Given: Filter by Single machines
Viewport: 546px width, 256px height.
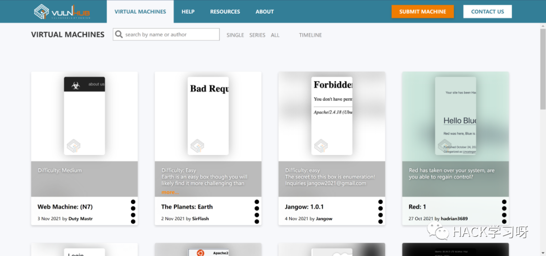Looking at the screenshot, I should tap(236, 35).
